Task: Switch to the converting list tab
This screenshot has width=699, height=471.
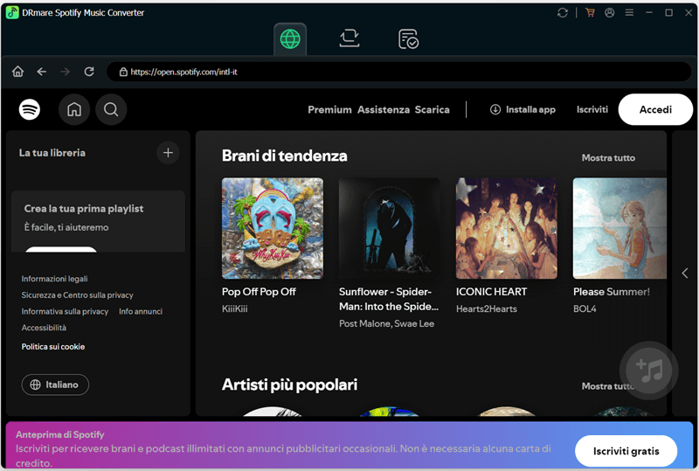Action: tap(349, 38)
